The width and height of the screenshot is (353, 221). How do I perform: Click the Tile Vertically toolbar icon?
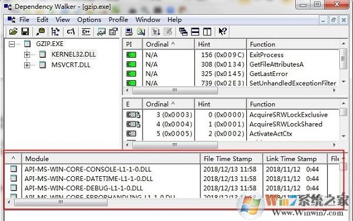207,31
